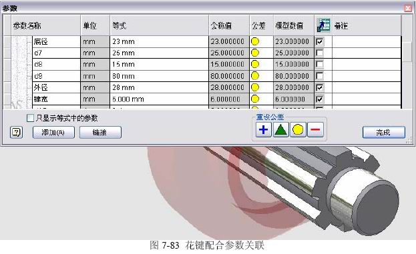Enable the export checkbox for d7
416x254 pixels.
(320, 53)
